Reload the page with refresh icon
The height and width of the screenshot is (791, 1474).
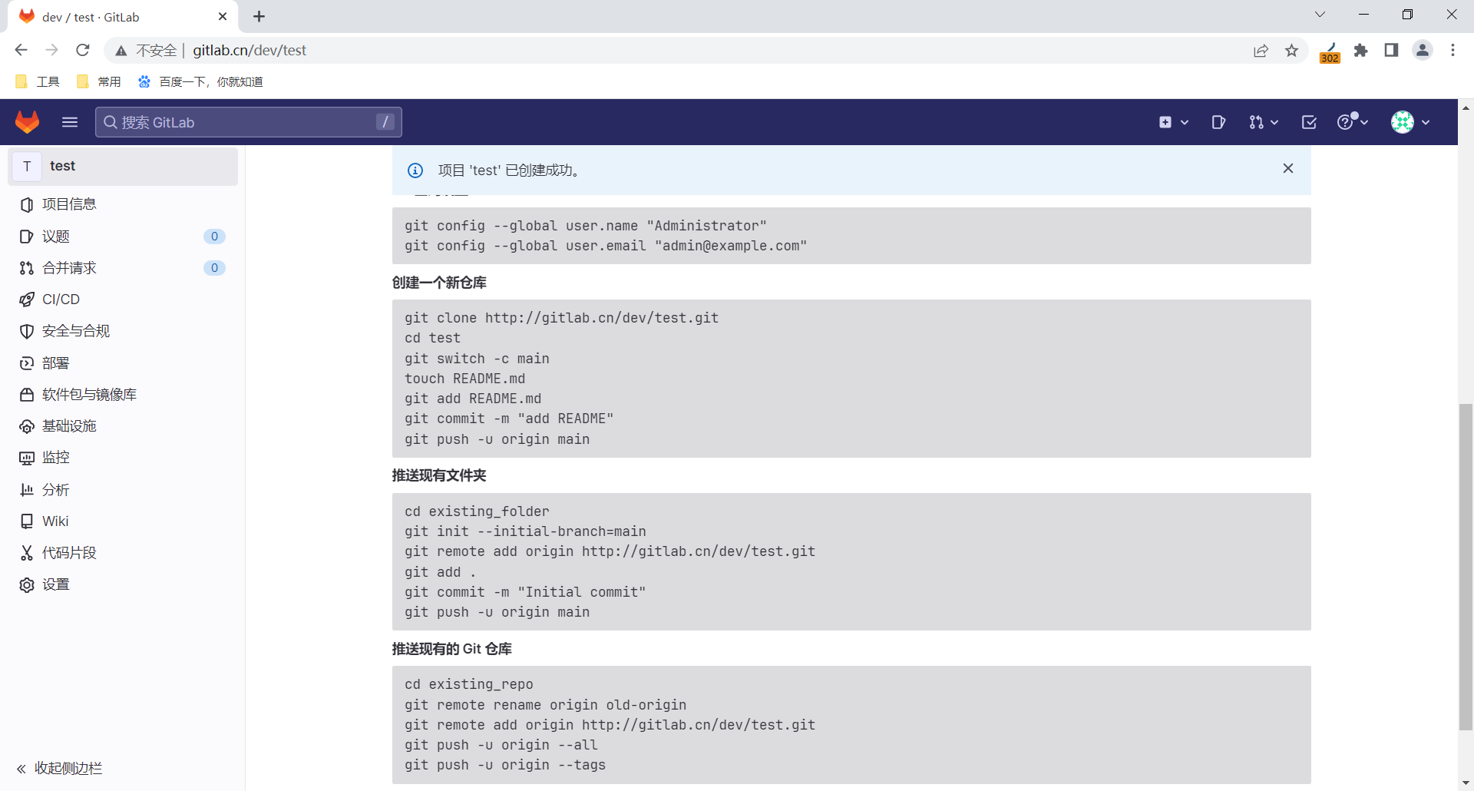(x=83, y=50)
